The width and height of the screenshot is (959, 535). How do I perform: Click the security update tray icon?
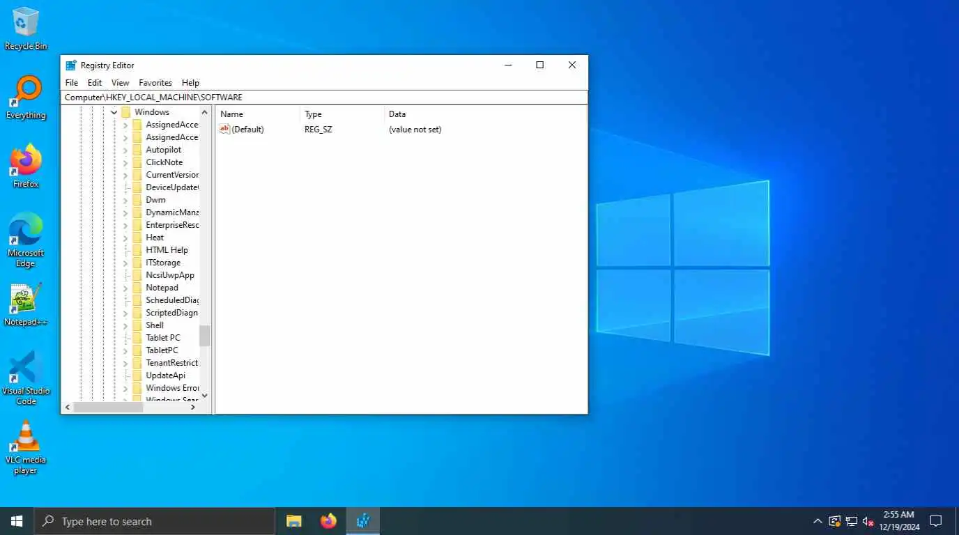(834, 521)
